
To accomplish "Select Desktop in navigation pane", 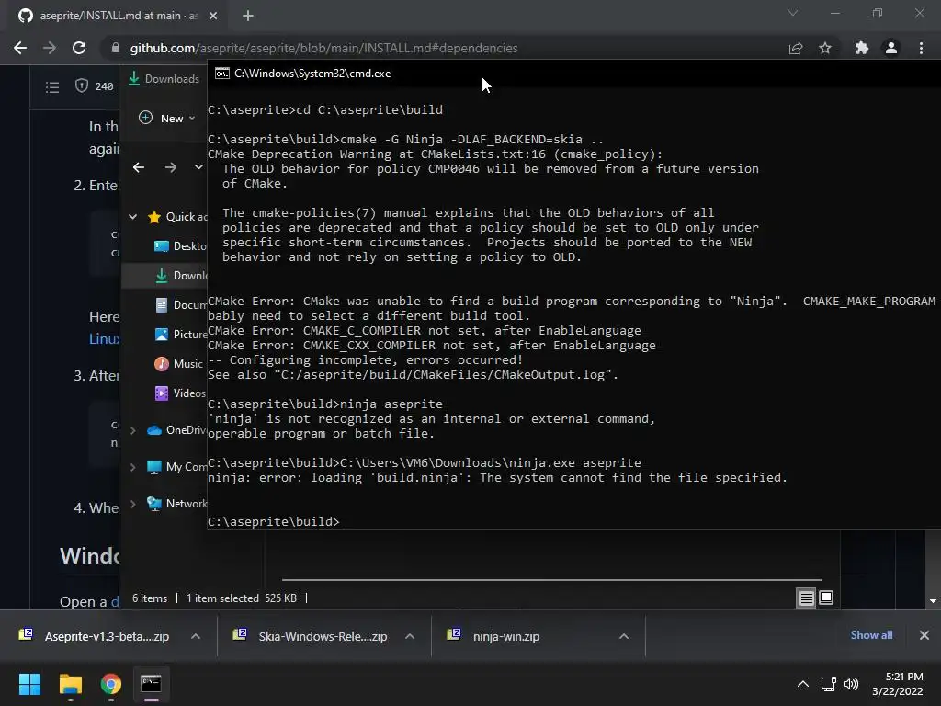I will click(x=180, y=246).
